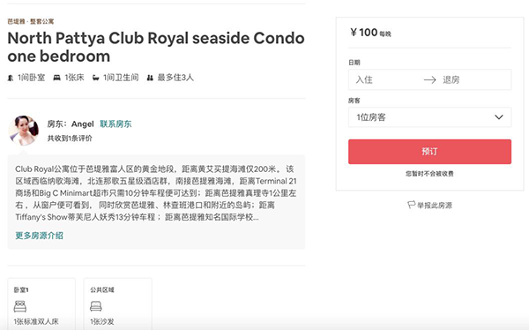
Task: Open the 芭堤雅 · 整套公寓 breadcrumb link
Action: click(x=31, y=21)
